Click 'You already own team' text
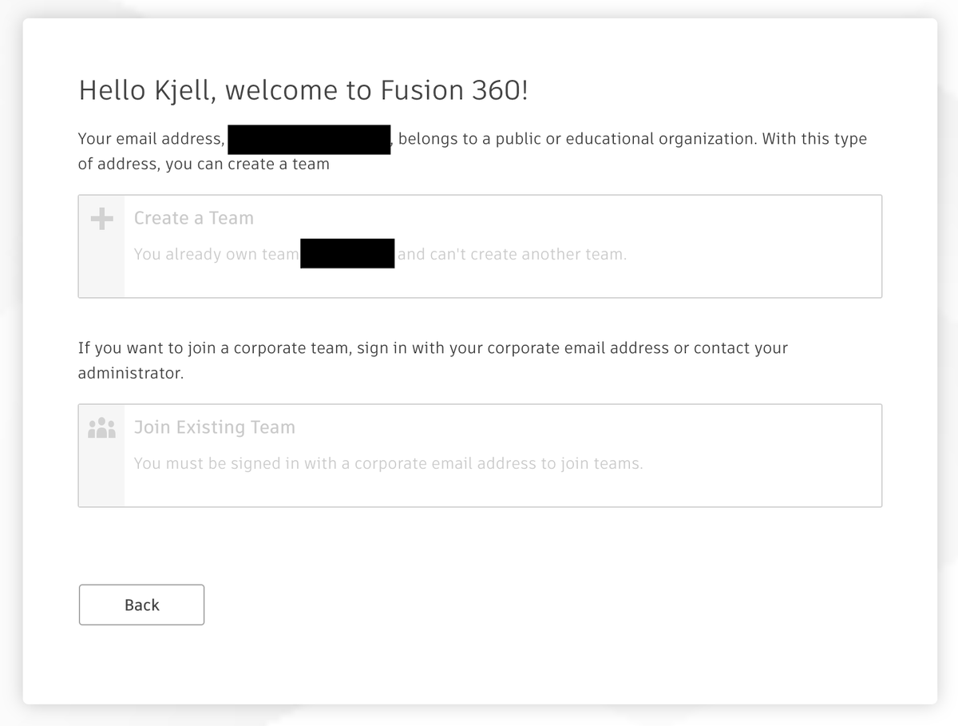Image resolution: width=958 pixels, height=726 pixels. [x=216, y=255]
